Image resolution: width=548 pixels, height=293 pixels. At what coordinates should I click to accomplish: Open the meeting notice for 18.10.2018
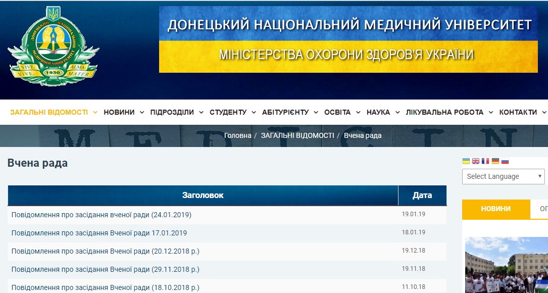[105, 287]
